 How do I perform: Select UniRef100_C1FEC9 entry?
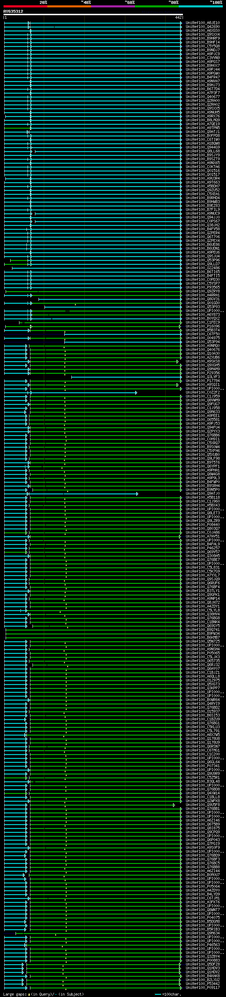pos(203,323)
